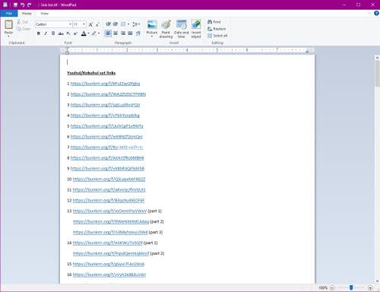Viewport: 380px width, 292px height.
Task: Open the link 13 part 2 URL
Action: click(111, 221)
